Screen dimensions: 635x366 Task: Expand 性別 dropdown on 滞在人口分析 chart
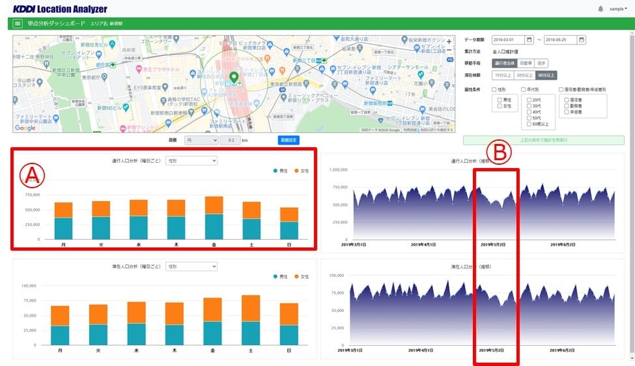(x=191, y=267)
